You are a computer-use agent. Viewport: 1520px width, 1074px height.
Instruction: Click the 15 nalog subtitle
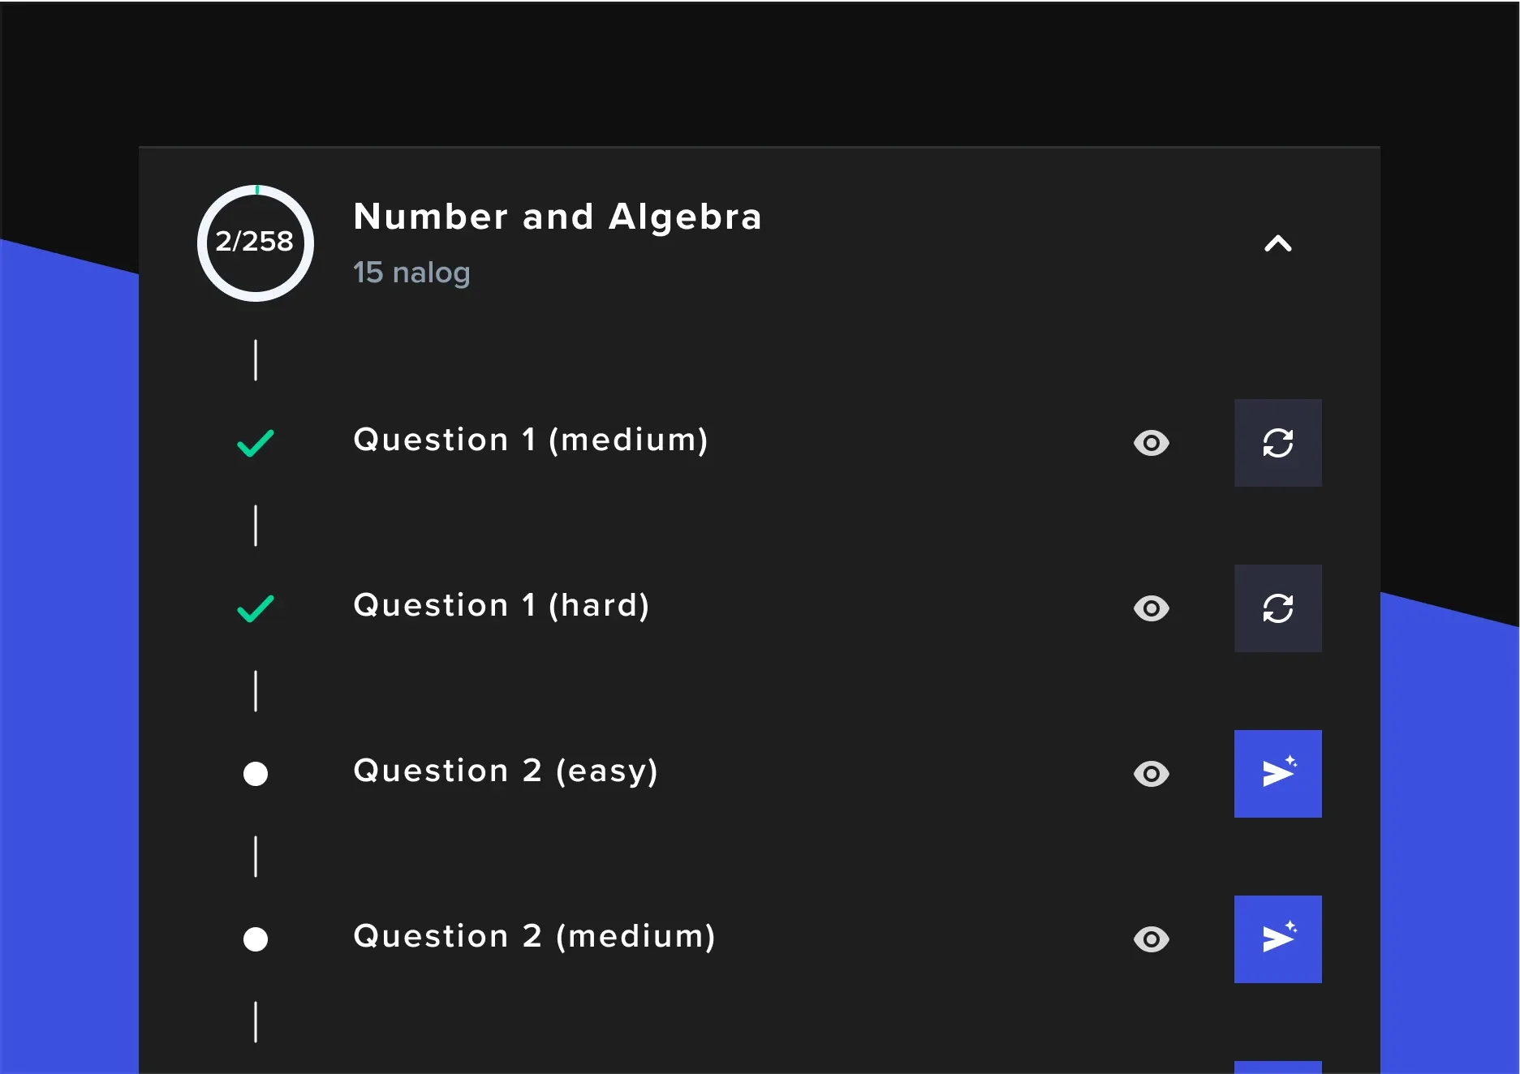pyautogui.click(x=411, y=273)
